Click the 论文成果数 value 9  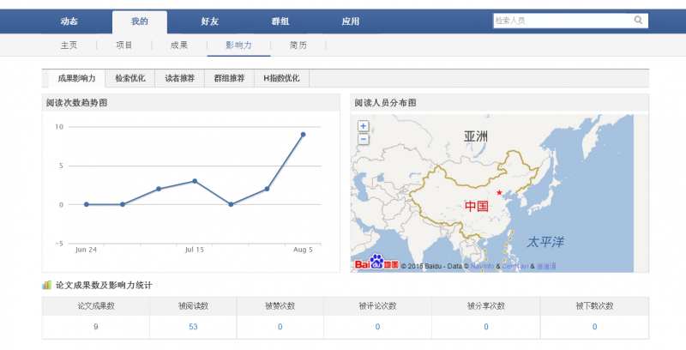tap(96, 327)
